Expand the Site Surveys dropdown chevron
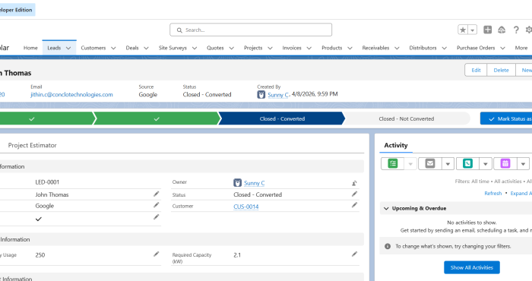This screenshot has width=532, height=281. click(x=195, y=48)
